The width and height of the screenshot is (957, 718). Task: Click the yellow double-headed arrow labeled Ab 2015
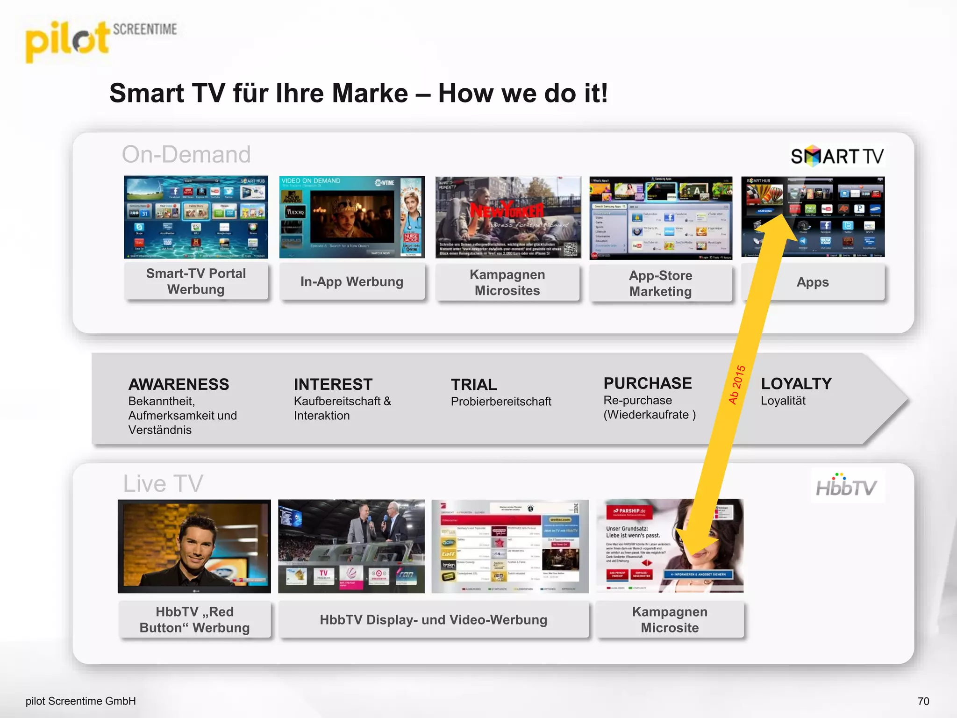tap(737, 384)
